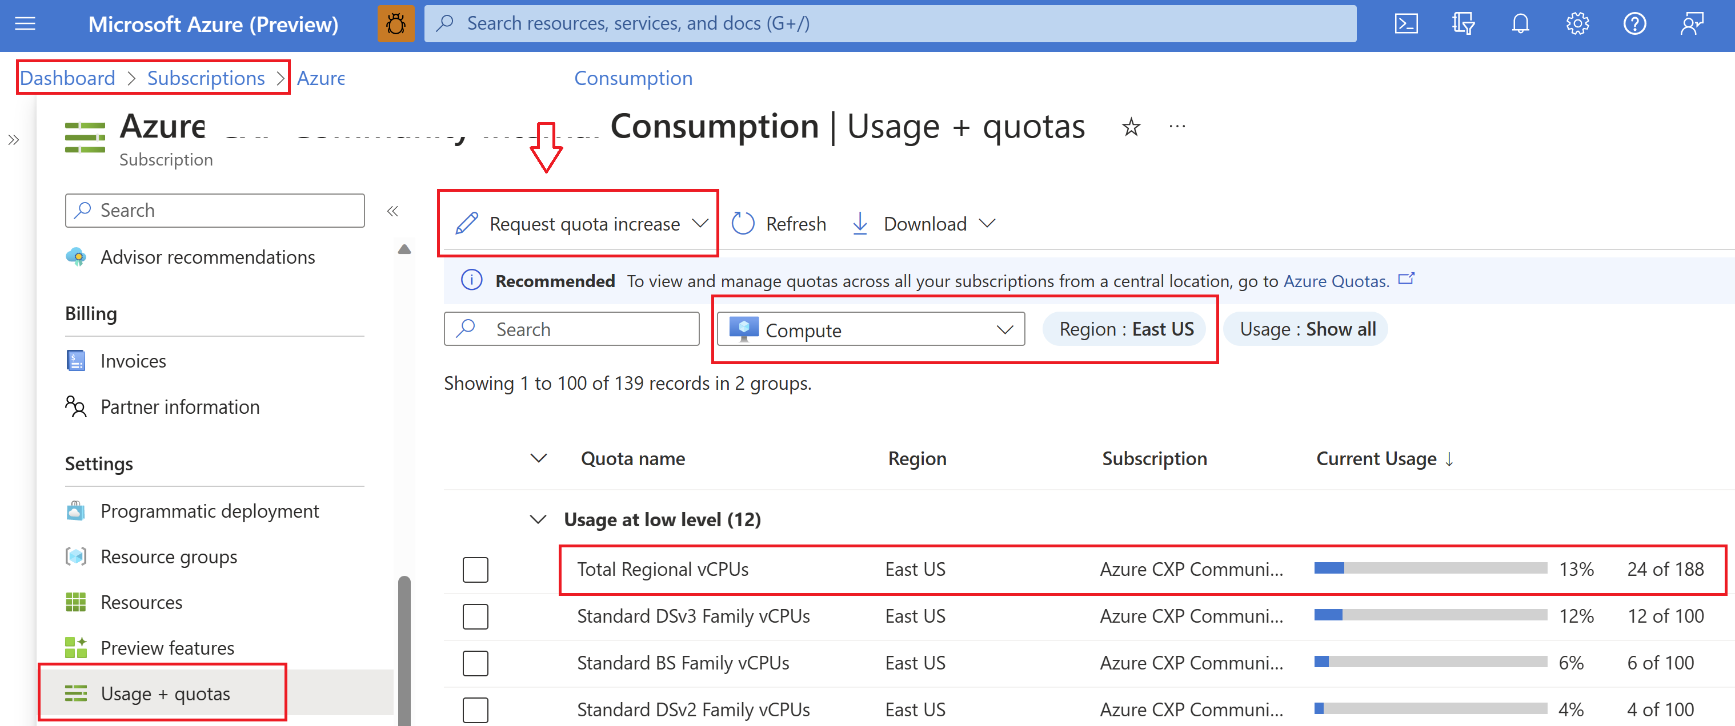Open Invoices menu item
Screen dimensions: 1735x726
tap(133, 361)
